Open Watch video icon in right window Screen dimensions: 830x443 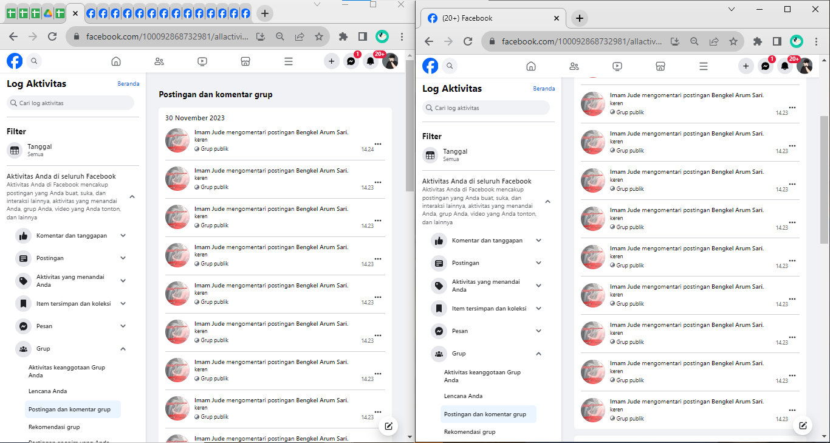pyautogui.click(x=617, y=66)
